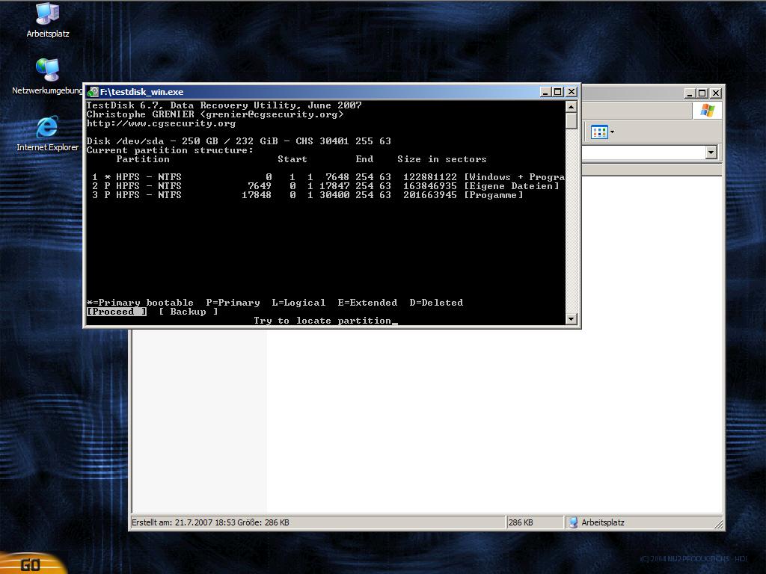Minimize the testdisk_win.exe window
The image size is (766, 574).
click(x=545, y=92)
